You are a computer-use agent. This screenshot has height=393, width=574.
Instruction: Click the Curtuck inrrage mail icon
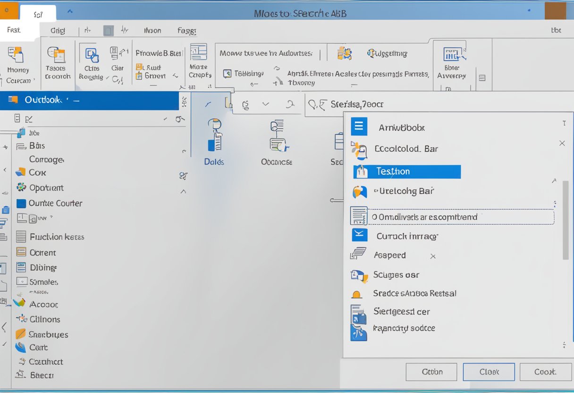tap(360, 235)
